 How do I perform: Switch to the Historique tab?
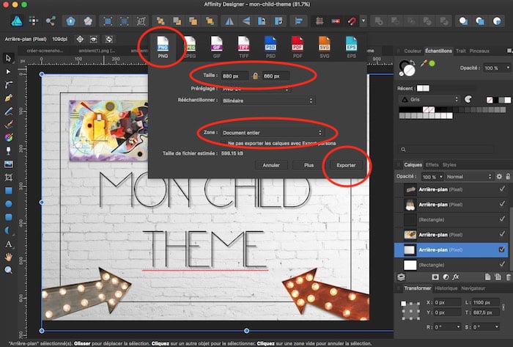click(x=446, y=288)
